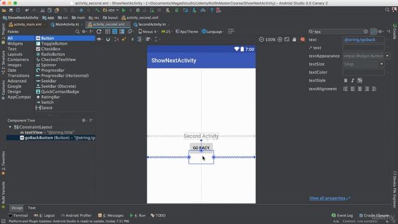
Task: Toggle all caps text style
Action: click(x=359, y=80)
